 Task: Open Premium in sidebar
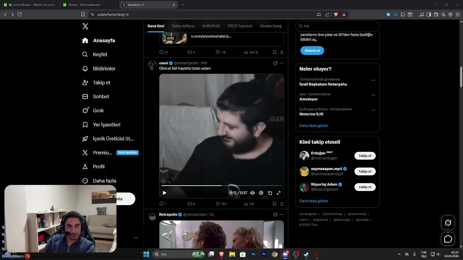(110, 153)
